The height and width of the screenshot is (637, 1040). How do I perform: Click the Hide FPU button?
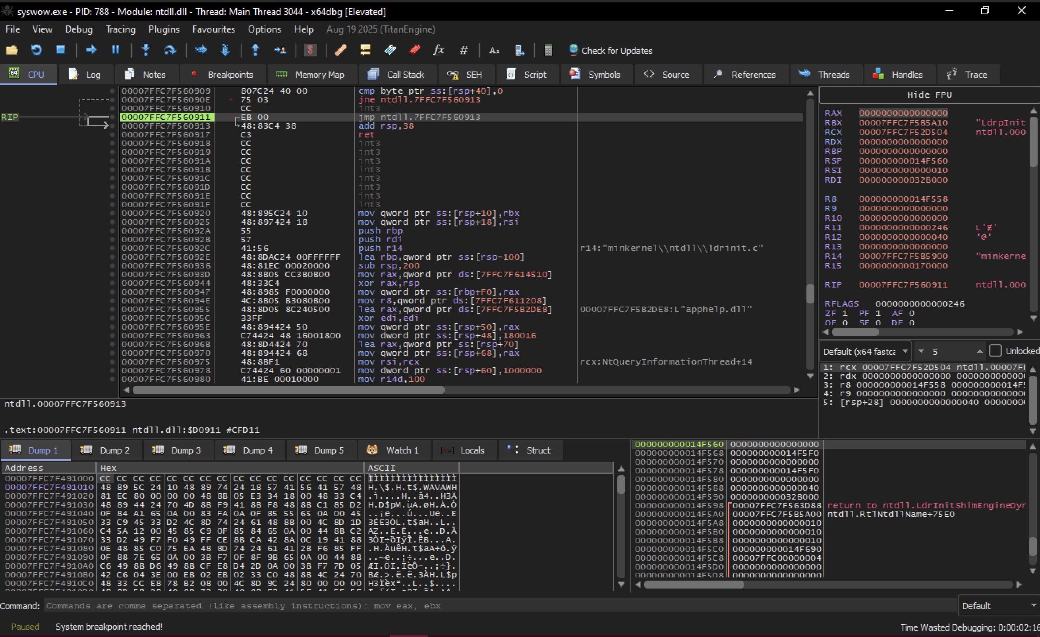pos(929,95)
